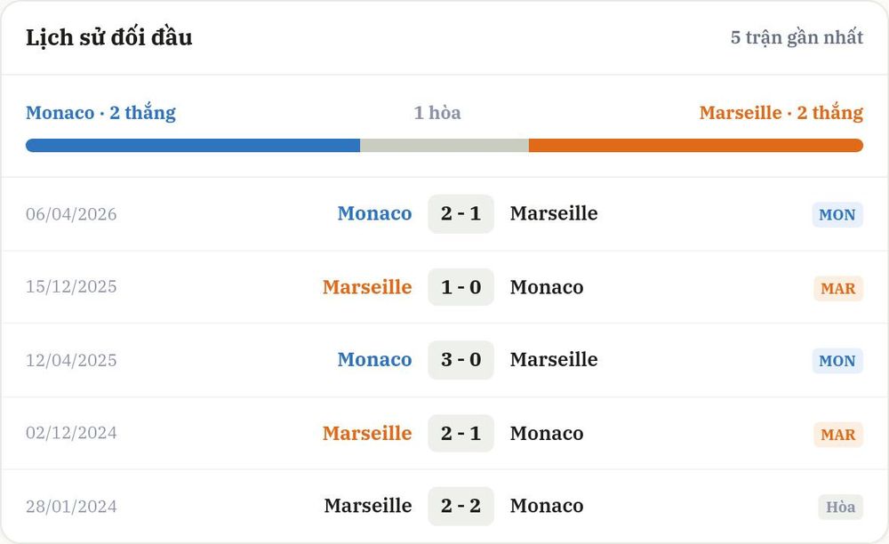Screen dimensions: 889x544
Task: Open the 1 - 0 score box
Action: pyautogui.click(x=461, y=287)
